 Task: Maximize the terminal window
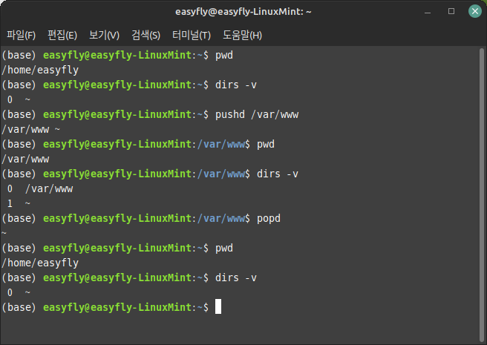point(451,11)
